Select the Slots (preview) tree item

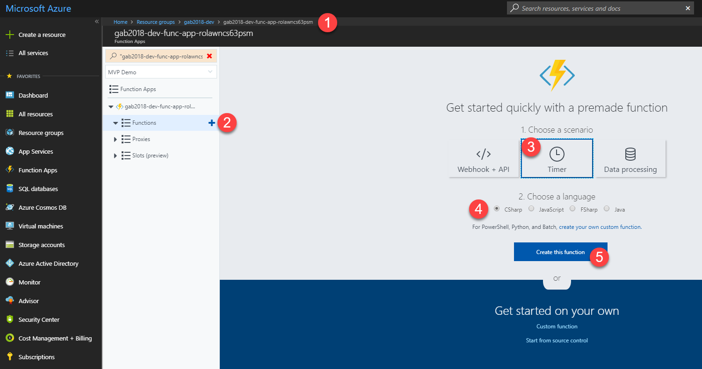(150, 156)
